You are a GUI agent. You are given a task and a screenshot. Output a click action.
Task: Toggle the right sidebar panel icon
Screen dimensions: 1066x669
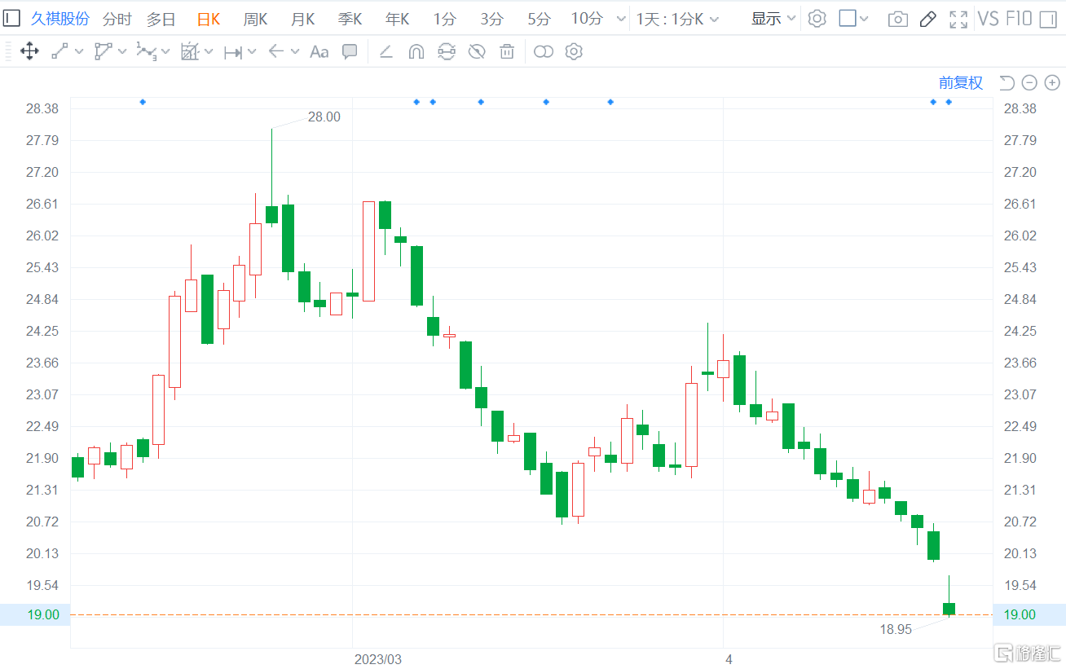pyautogui.click(x=1048, y=19)
